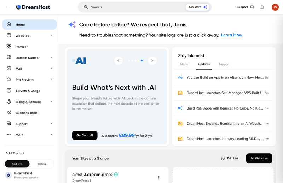Switch to the Support tab in Stay Informed
This screenshot has width=283, height=183.
pos(224,64)
